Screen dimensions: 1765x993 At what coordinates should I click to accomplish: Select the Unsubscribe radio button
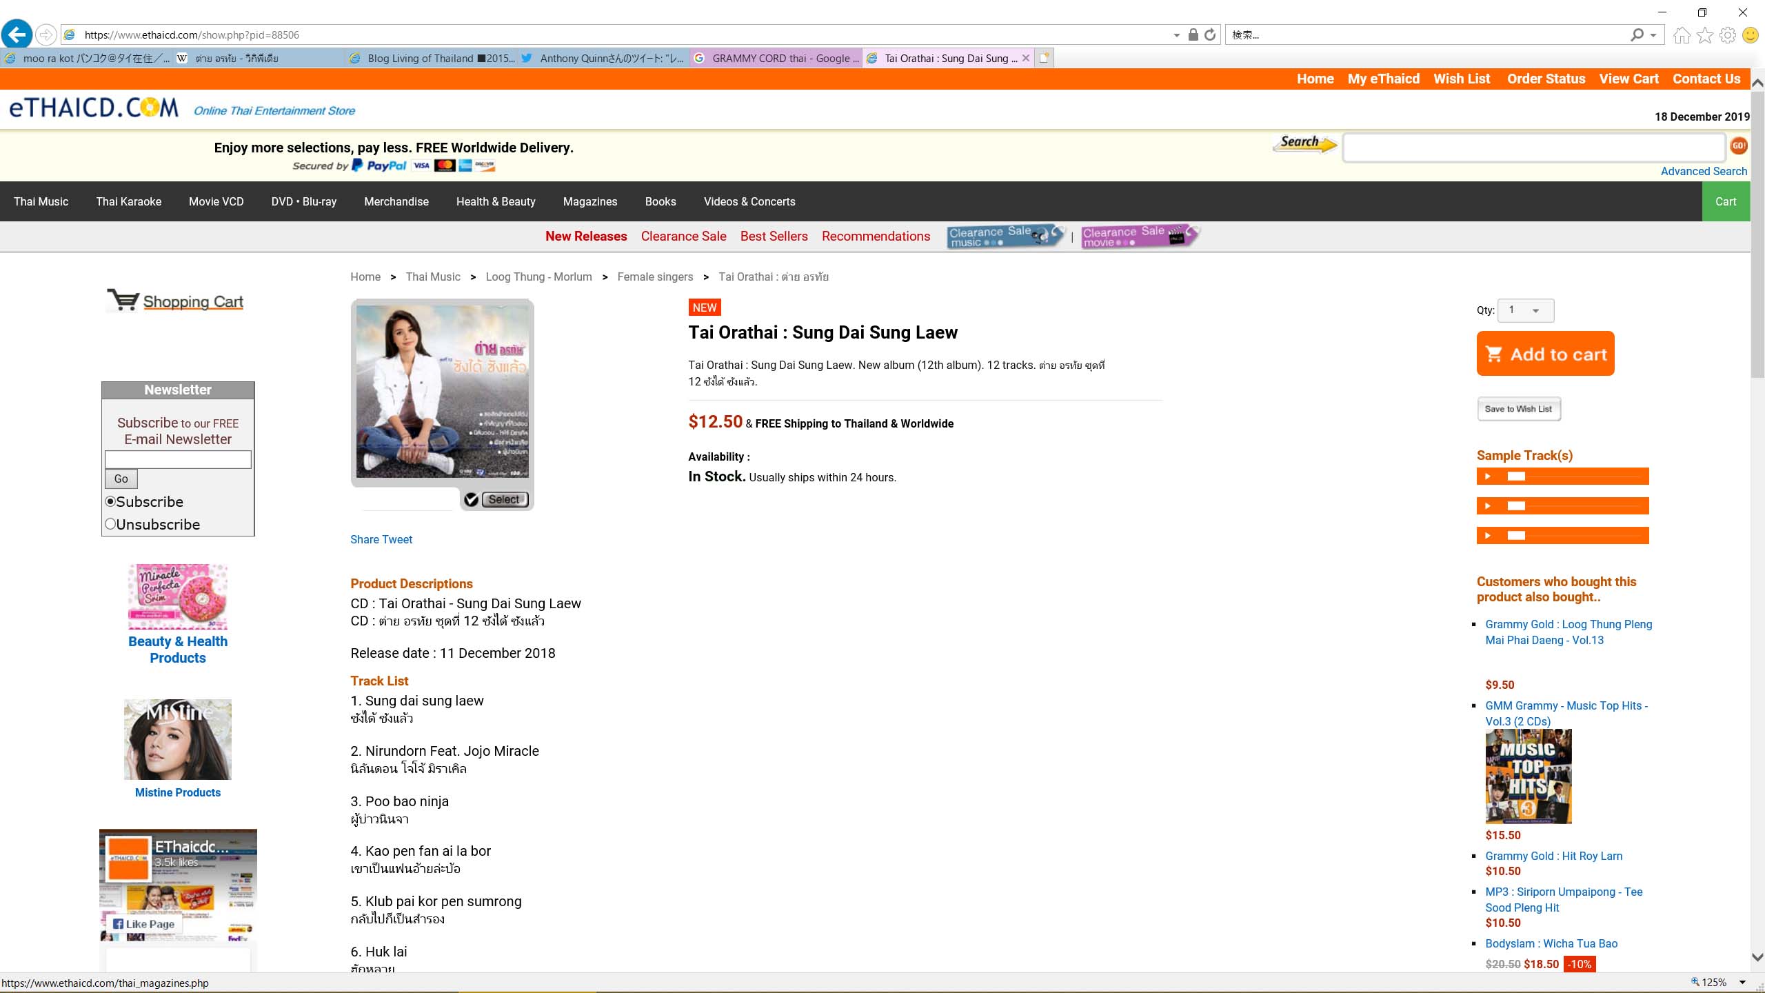click(110, 524)
